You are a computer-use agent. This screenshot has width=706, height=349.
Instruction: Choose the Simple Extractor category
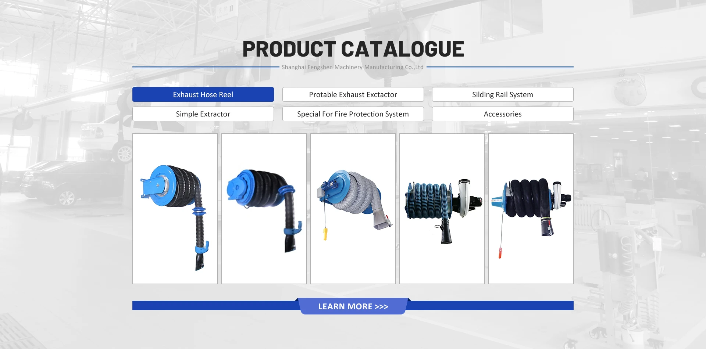203,114
